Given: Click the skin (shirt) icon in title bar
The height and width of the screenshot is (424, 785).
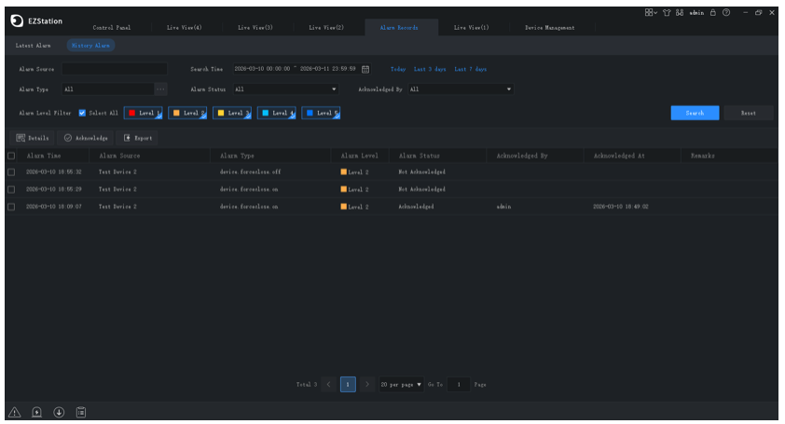Looking at the screenshot, I should [667, 12].
